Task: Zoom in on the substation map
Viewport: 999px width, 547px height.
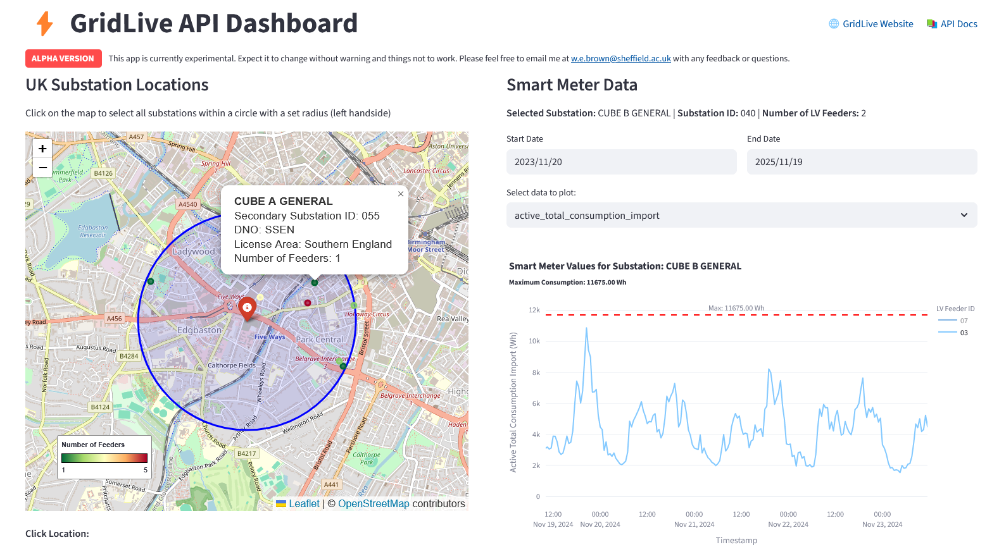Action: click(42, 149)
